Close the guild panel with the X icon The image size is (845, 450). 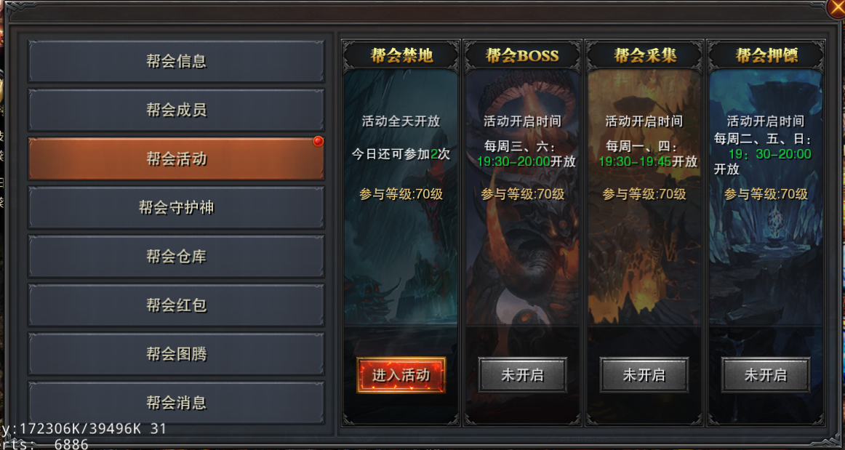click(x=836, y=9)
